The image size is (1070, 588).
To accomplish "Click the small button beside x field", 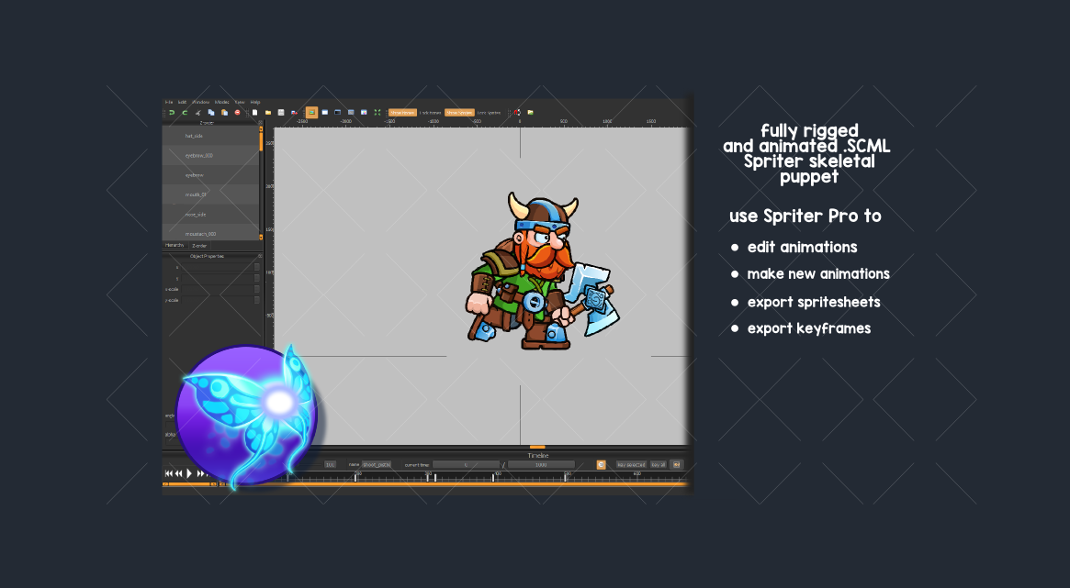I will click(257, 267).
